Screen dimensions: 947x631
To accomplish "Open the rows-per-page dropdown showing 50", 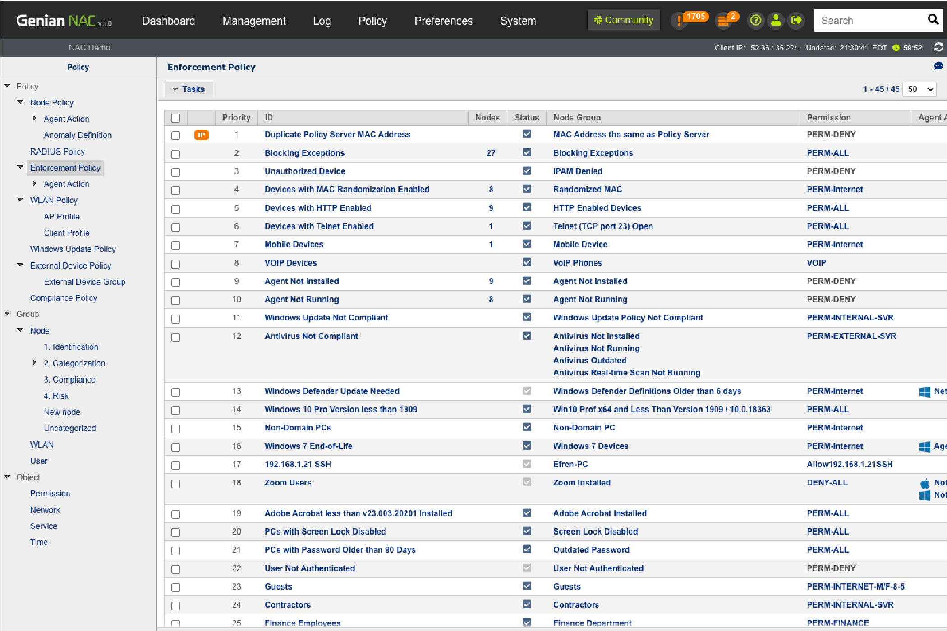I will [921, 89].
